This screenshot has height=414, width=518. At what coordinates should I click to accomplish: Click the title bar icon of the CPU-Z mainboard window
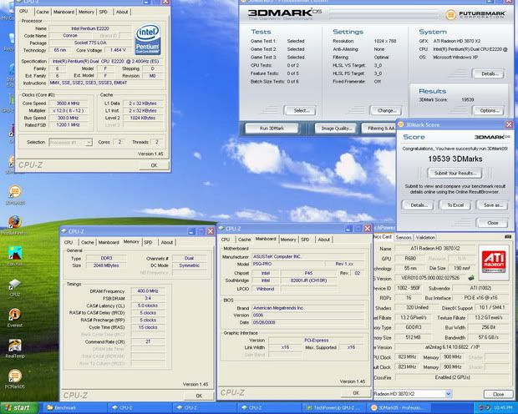221,229
